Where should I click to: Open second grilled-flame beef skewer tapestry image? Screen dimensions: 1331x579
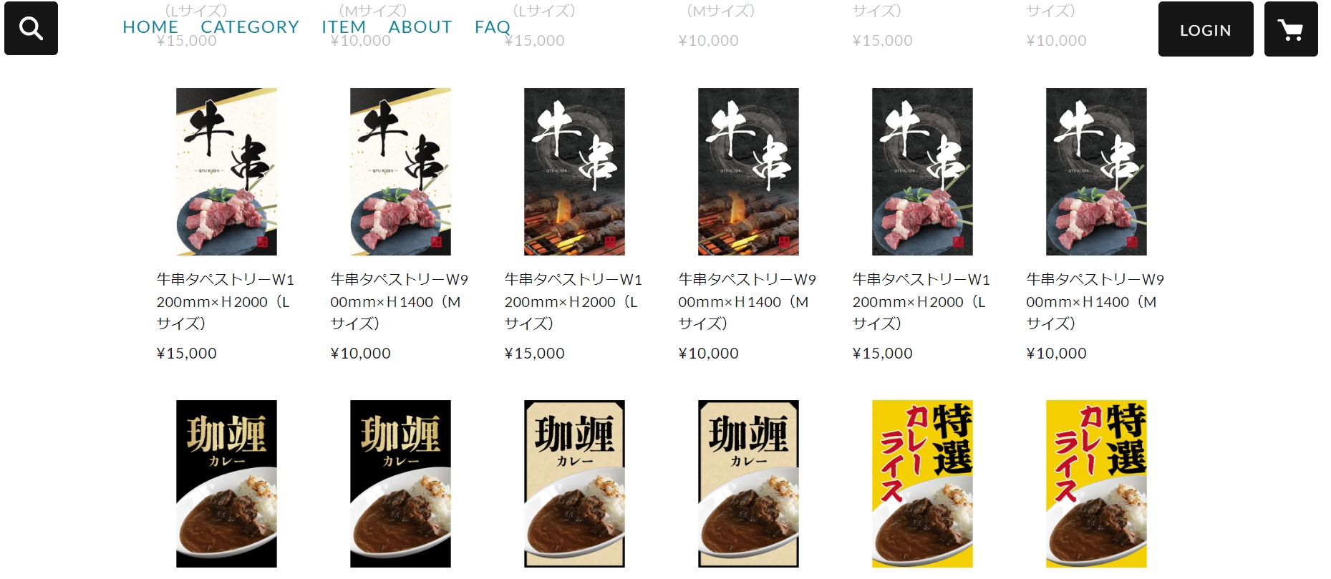tap(748, 172)
